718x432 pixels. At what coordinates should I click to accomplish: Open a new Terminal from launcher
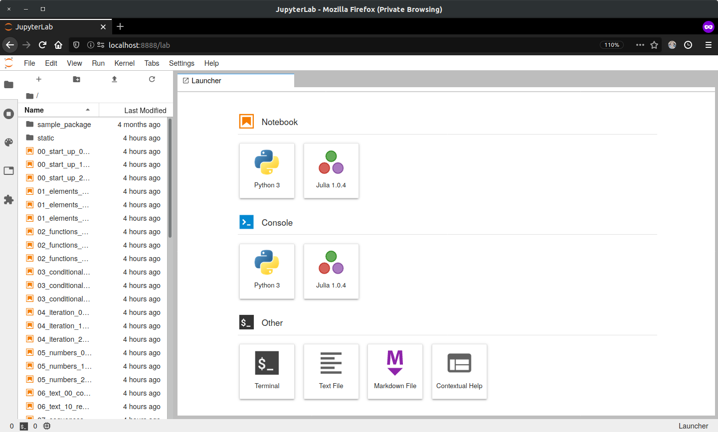(x=267, y=371)
